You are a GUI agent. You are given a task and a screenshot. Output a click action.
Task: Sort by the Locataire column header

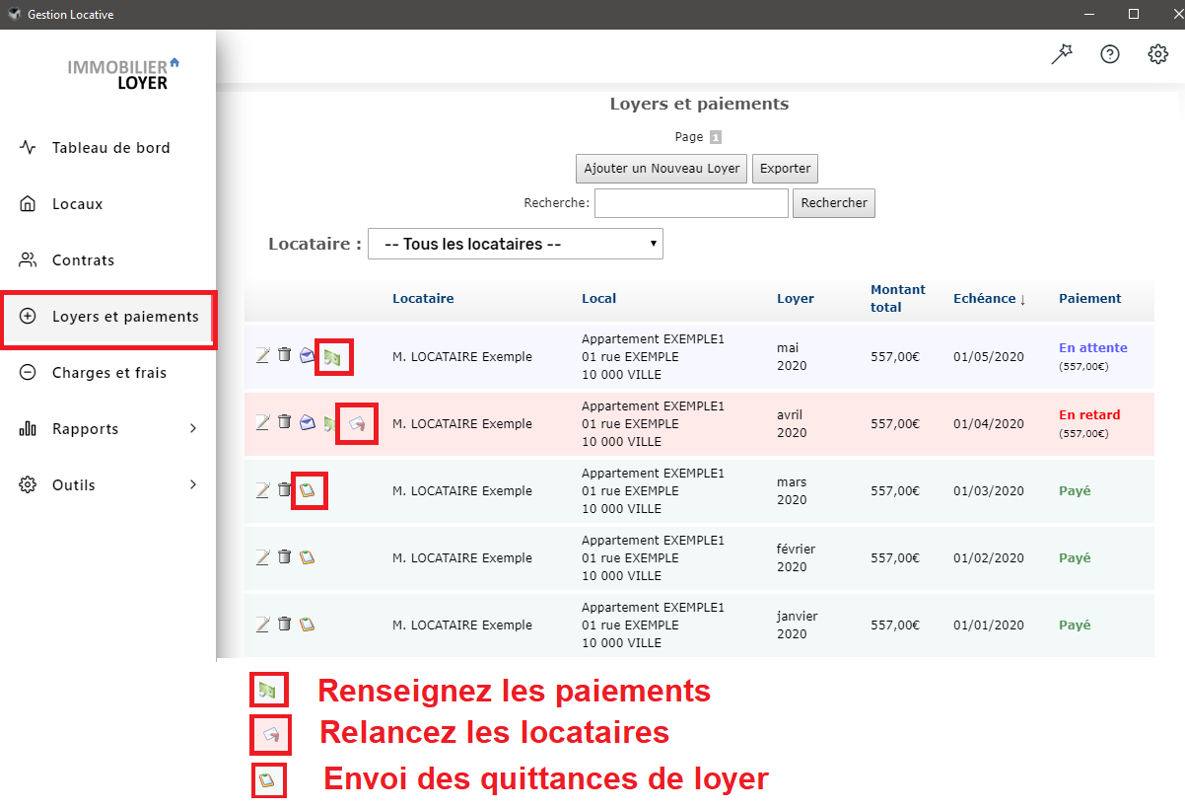(x=423, y=298)
